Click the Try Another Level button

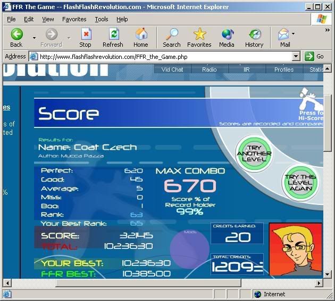(254, 153)
